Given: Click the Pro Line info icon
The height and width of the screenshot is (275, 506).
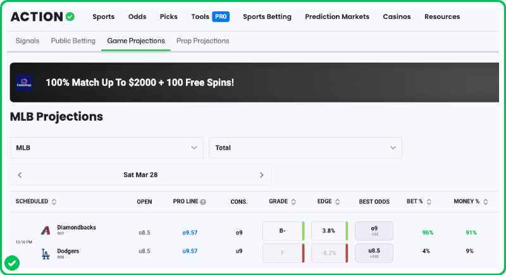Looking at the screenshot, I should point(203,202).
